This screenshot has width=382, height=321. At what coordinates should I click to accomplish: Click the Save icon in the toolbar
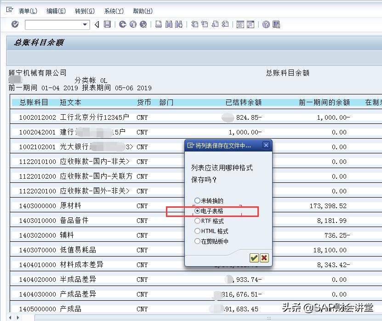107,24
